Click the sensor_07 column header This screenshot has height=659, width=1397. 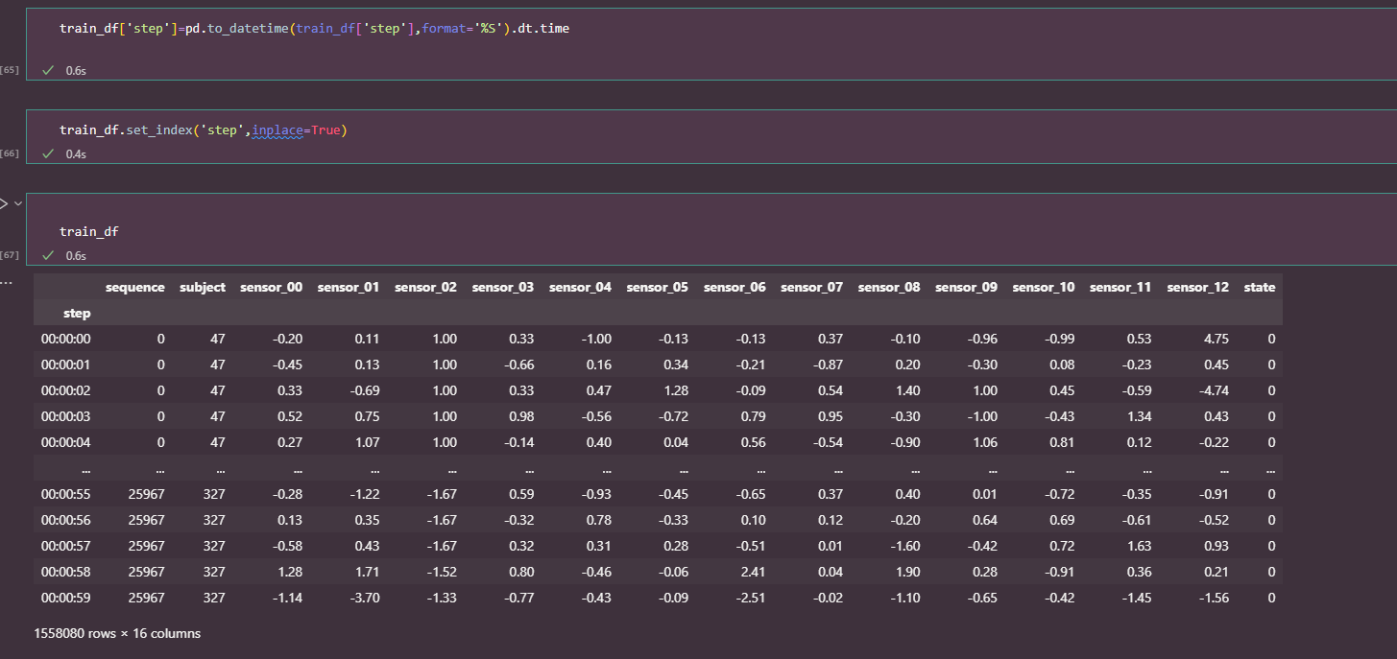(812, 287)
